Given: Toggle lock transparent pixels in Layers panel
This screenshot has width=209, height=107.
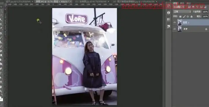Looking at the screenshot, I should [x=180, y=17].
